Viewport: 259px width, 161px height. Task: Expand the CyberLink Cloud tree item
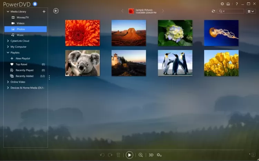[8, 41]
